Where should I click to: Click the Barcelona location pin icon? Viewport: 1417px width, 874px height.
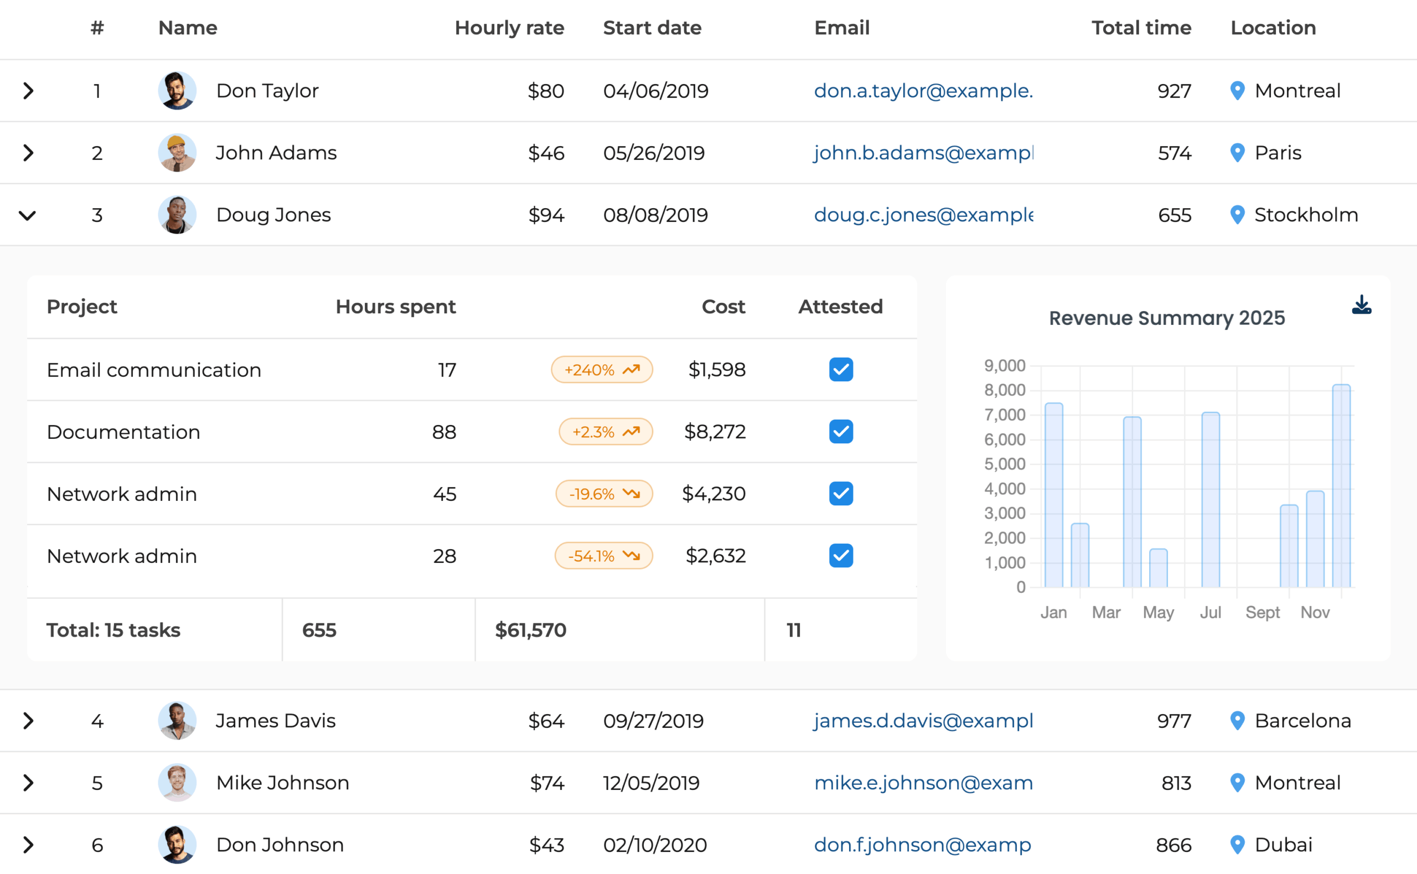[x=1237, y=720]
